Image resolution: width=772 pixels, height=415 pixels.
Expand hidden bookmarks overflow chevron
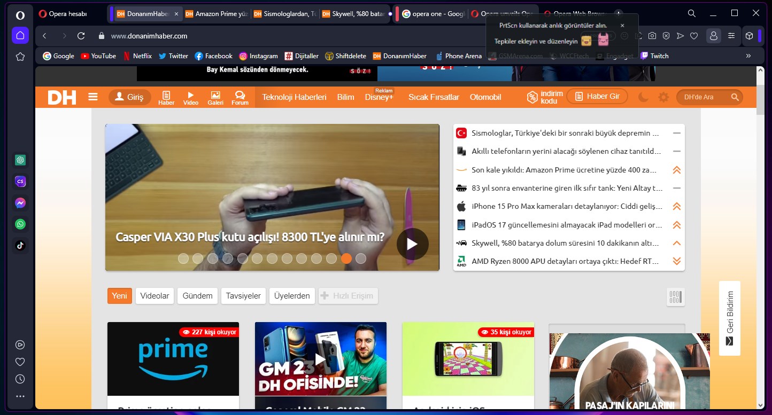[748, 56]
